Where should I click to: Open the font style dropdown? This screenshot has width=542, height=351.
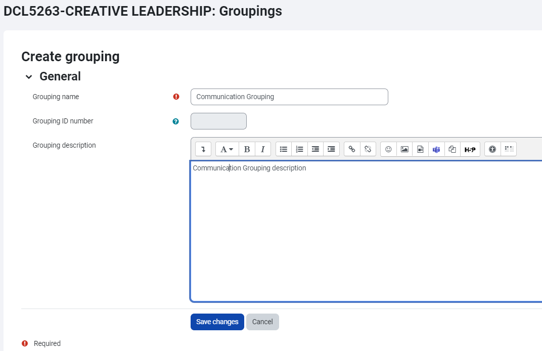coord(226,149)
